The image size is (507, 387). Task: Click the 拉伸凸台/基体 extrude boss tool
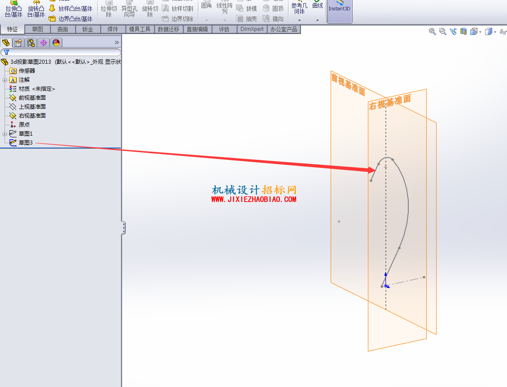(x=13, y=9)
